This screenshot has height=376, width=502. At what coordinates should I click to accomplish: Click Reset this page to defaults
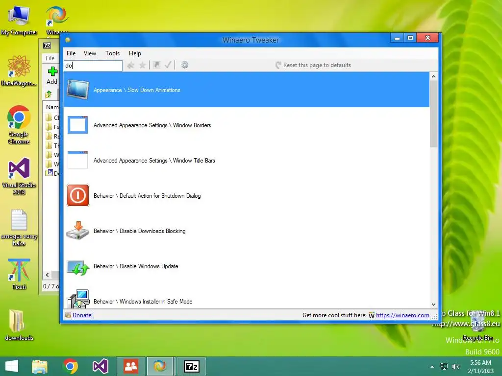point(313,65)
